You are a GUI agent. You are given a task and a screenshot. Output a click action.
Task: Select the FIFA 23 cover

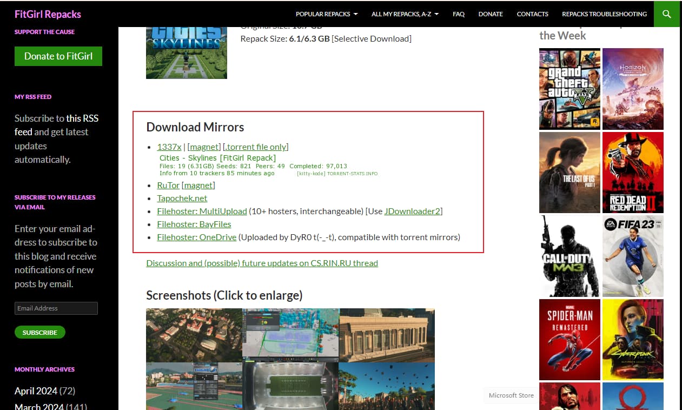pyautogui.click(x=633, y=256)
